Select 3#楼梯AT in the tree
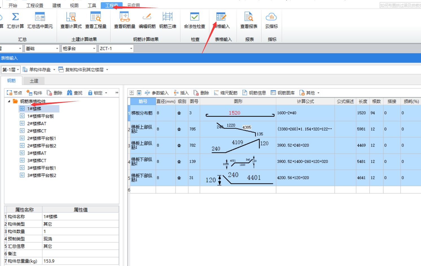 [37, 153]
